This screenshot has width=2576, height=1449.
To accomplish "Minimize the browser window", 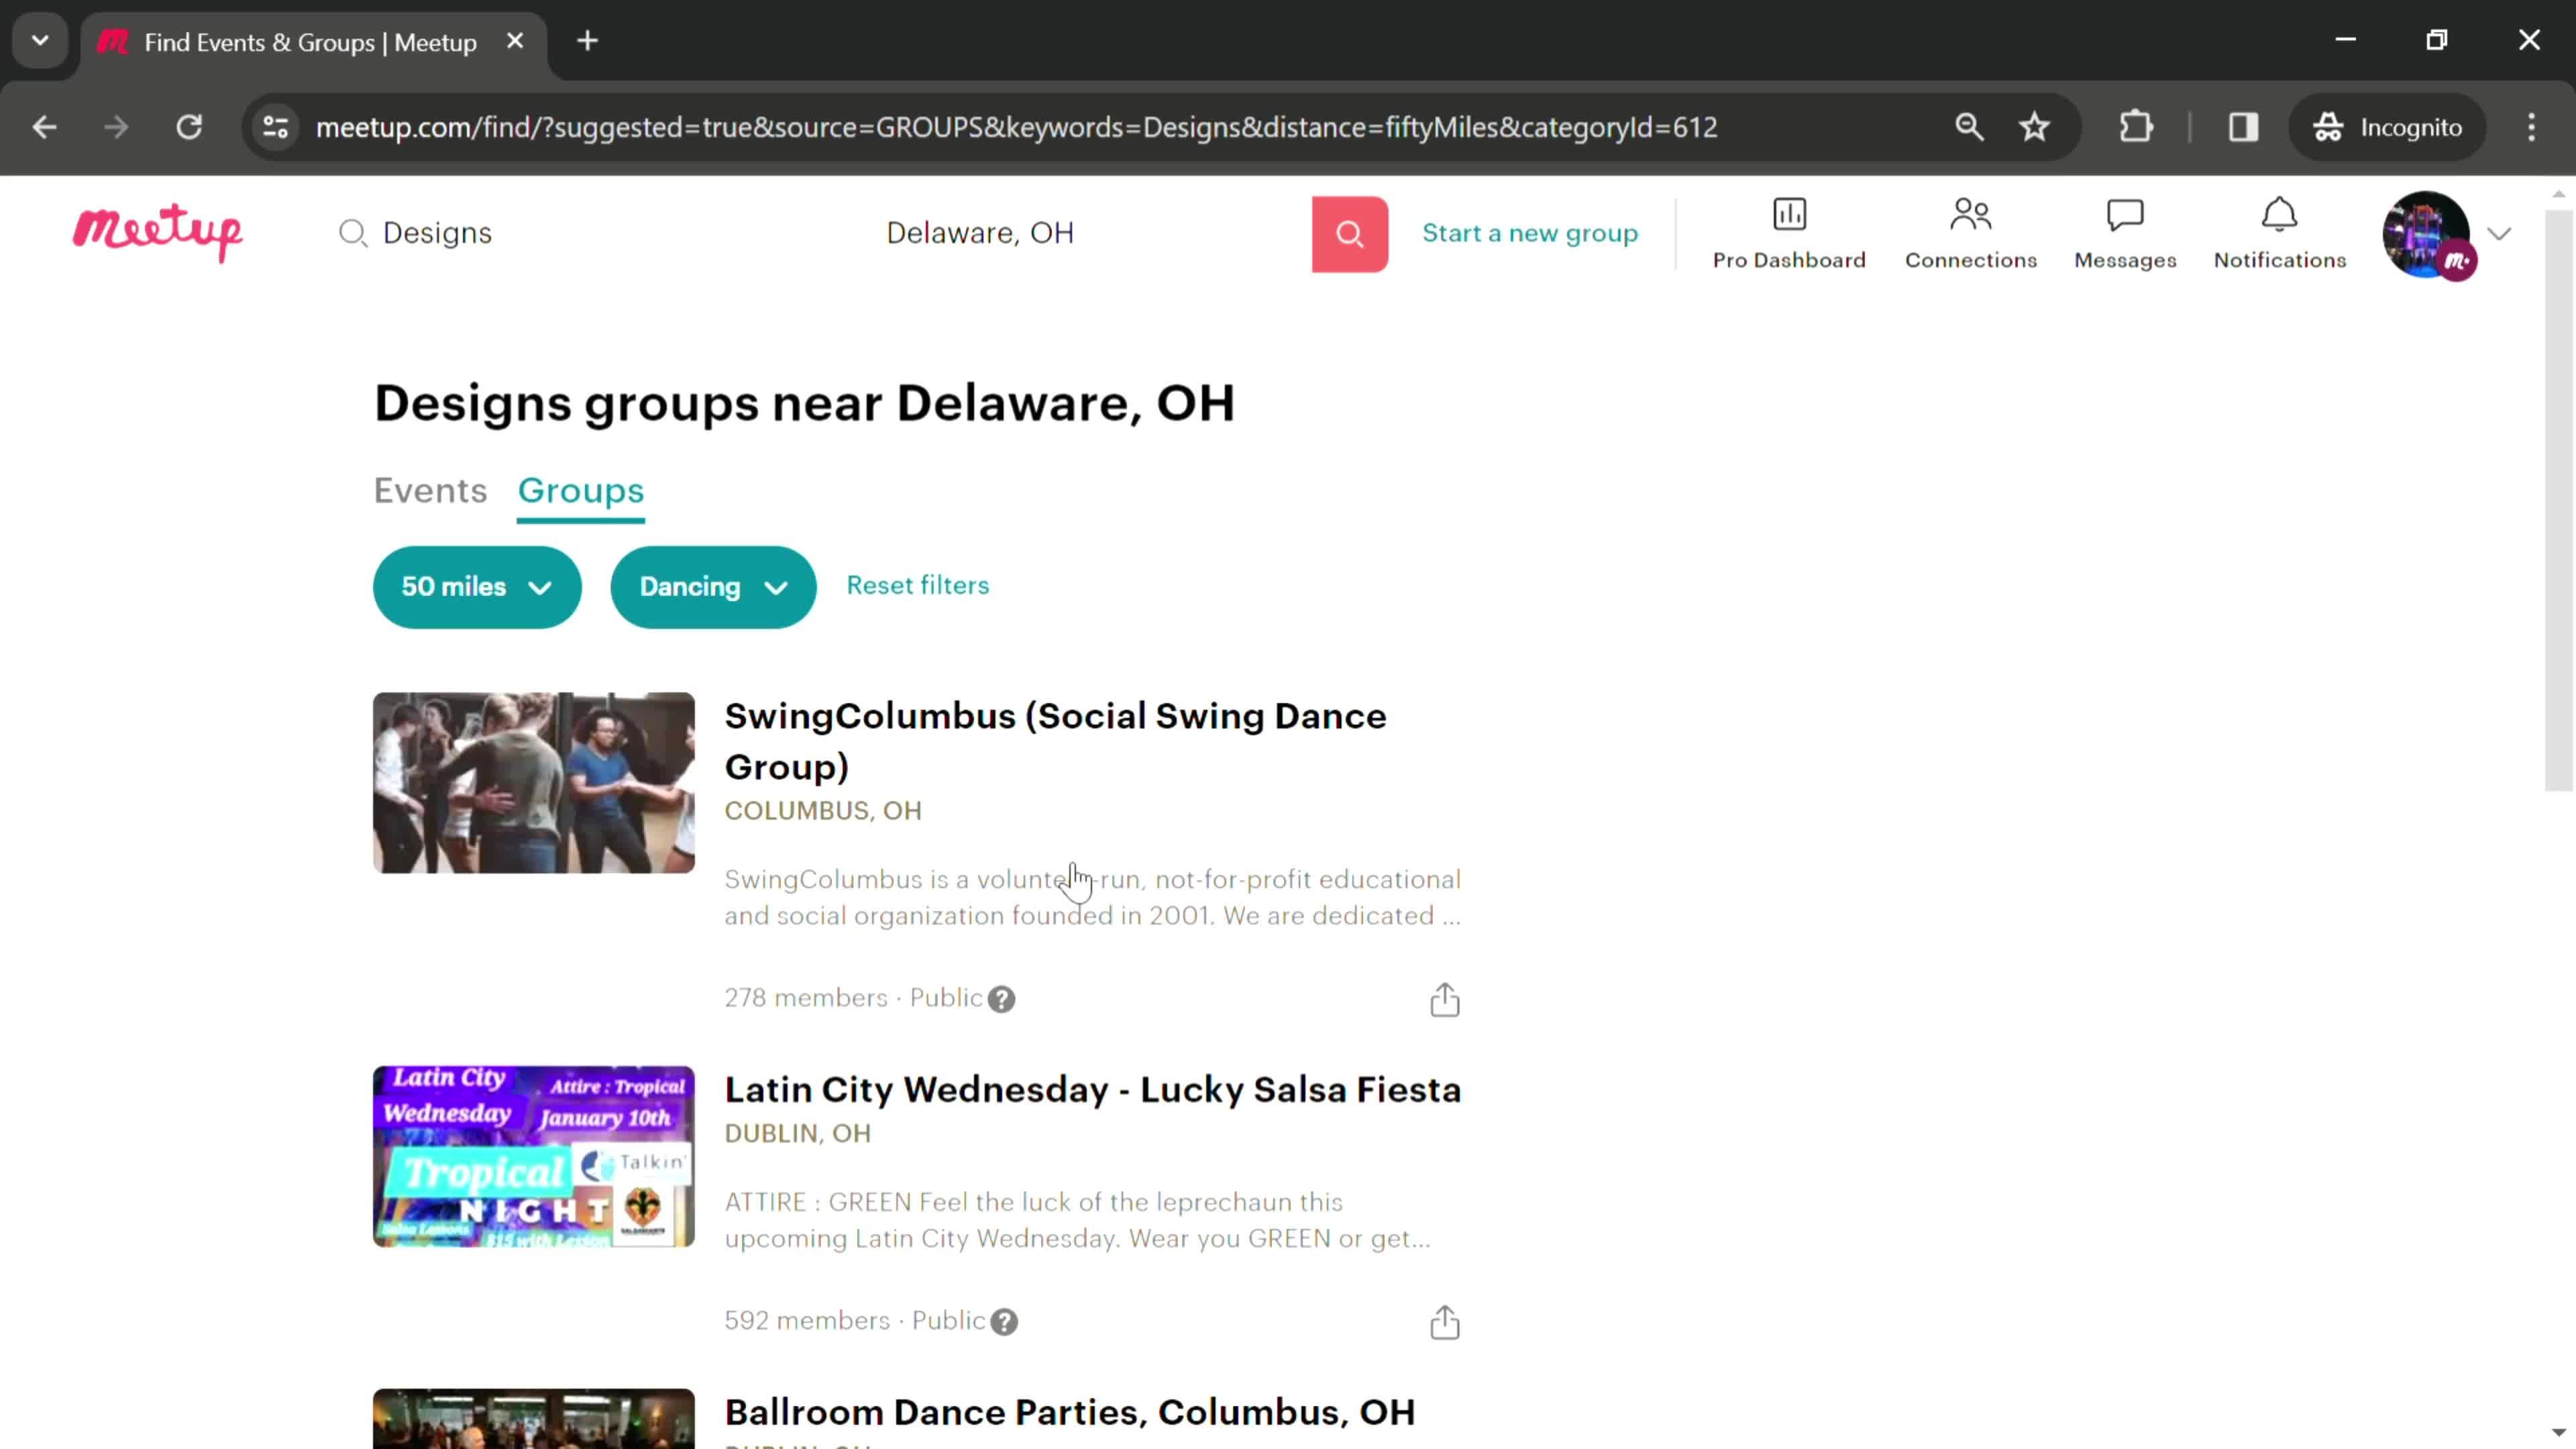I will pyautogui.click(x=2346, y=40).
